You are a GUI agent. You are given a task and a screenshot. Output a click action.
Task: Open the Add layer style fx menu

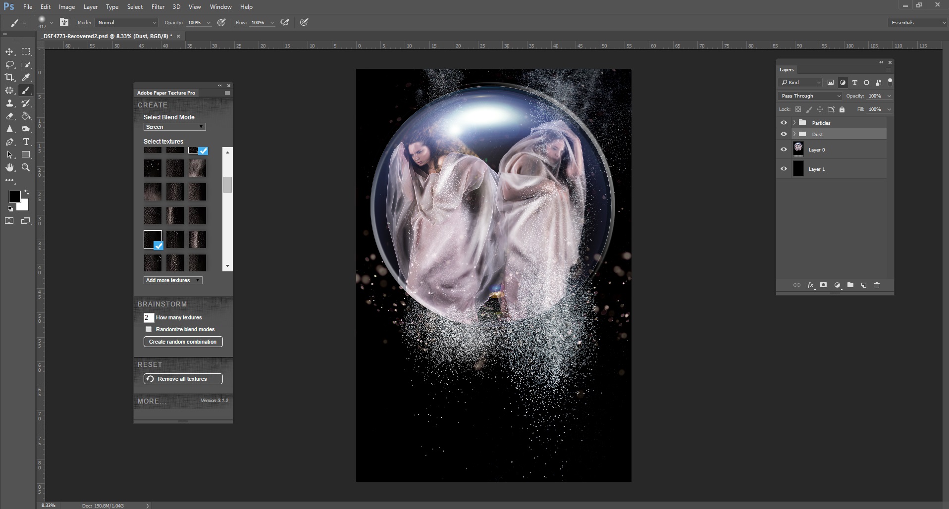pos(810,285)
